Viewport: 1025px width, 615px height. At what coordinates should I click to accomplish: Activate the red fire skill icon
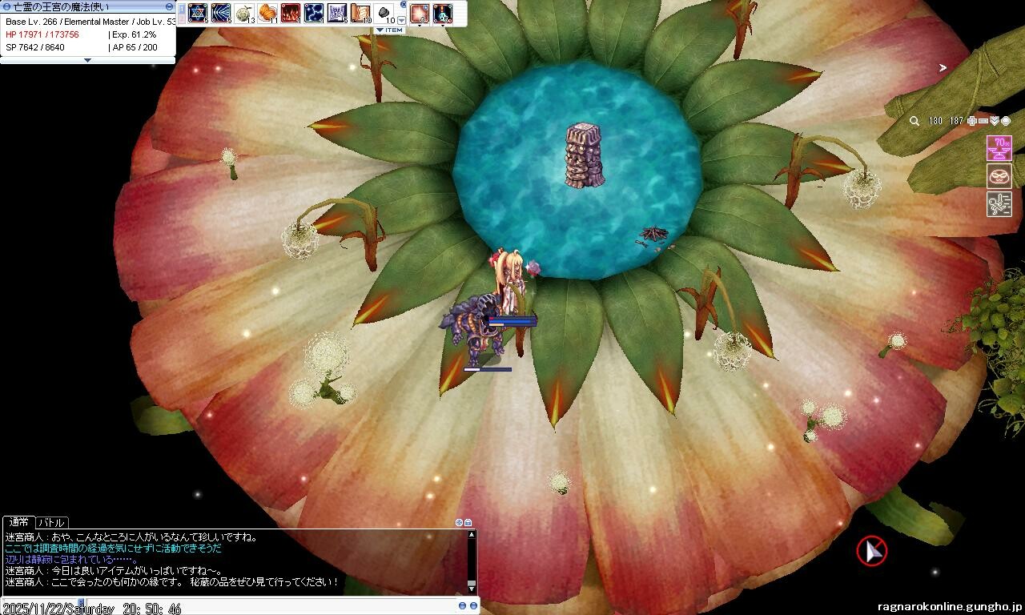[290, 13]
